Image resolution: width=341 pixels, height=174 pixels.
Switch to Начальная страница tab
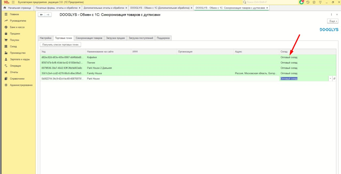tap(18, 8)
